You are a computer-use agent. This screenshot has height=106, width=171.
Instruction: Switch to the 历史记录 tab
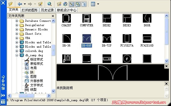(x=47, y=10)
